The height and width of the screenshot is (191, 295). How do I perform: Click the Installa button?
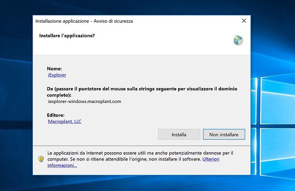tap(179, 134)
